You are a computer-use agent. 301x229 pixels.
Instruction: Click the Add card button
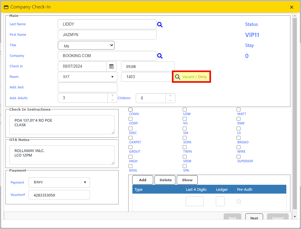[143, 180]
